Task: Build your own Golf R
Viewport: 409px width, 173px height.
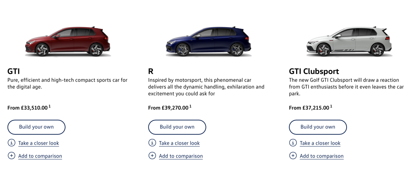Action: pos(177,127)
